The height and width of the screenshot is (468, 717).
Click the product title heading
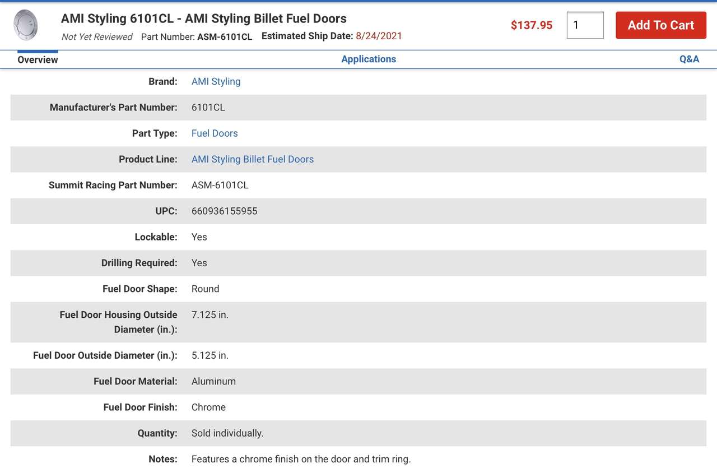point(203,18)
